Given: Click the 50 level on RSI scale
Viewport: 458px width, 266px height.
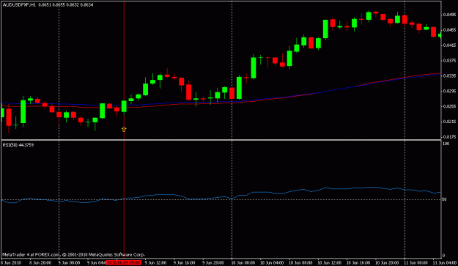Looking at the screenshot, I should click(x=444, y=199).
